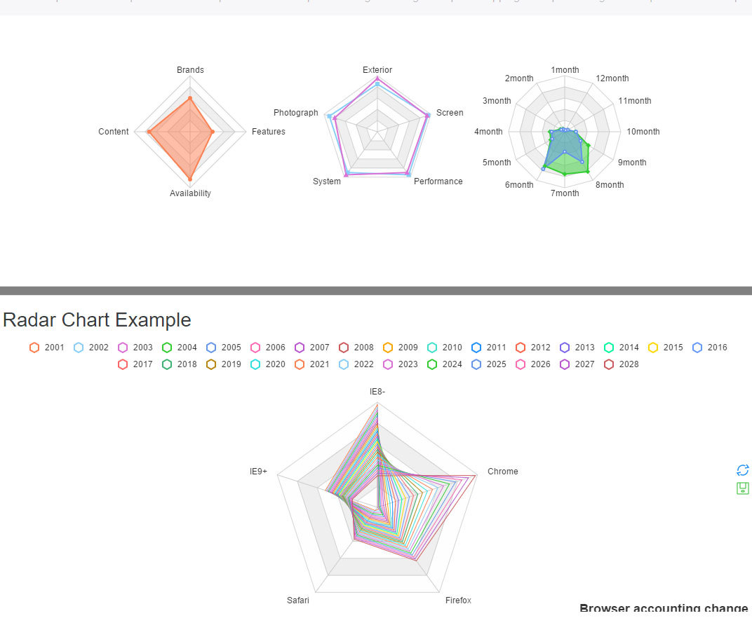Click the light blue 2022 hexagon icon

[343, 364]
